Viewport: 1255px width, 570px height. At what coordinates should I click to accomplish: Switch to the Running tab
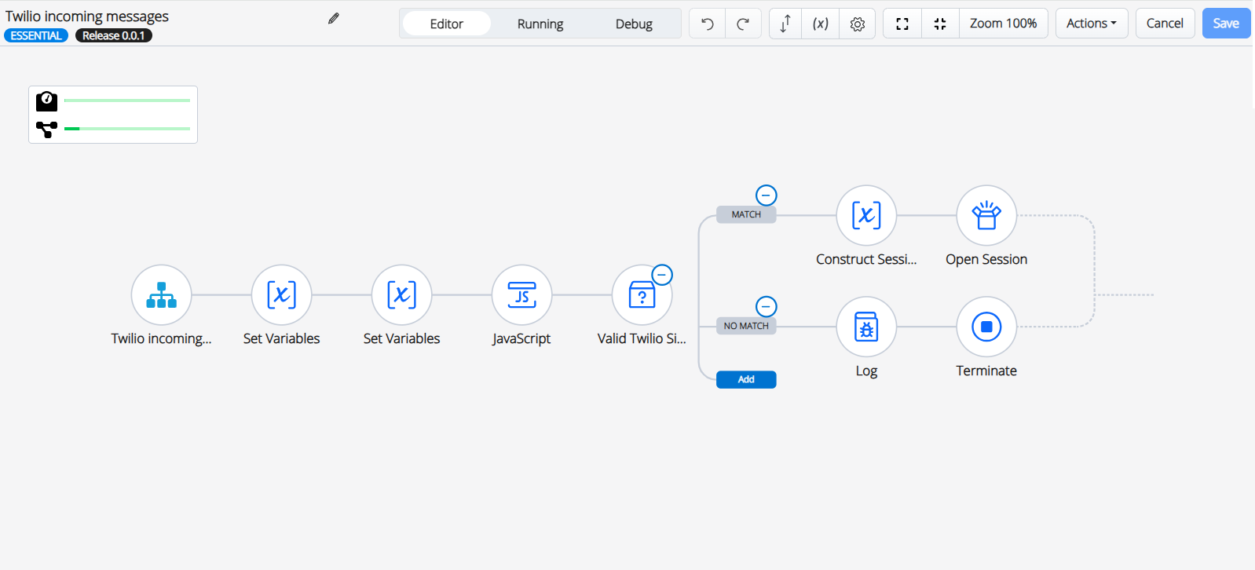coord(540,24)
